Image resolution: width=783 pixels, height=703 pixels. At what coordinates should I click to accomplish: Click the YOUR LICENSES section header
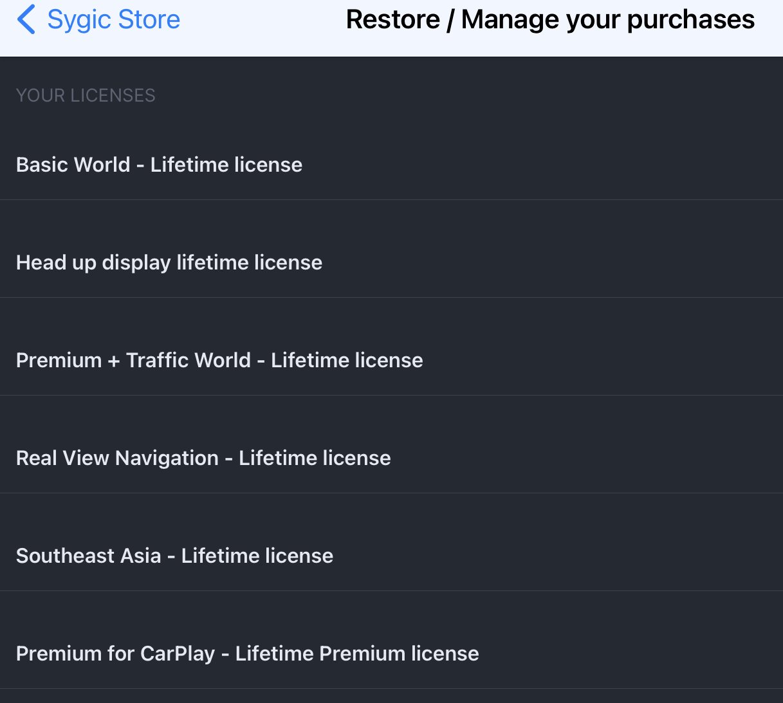86,95
